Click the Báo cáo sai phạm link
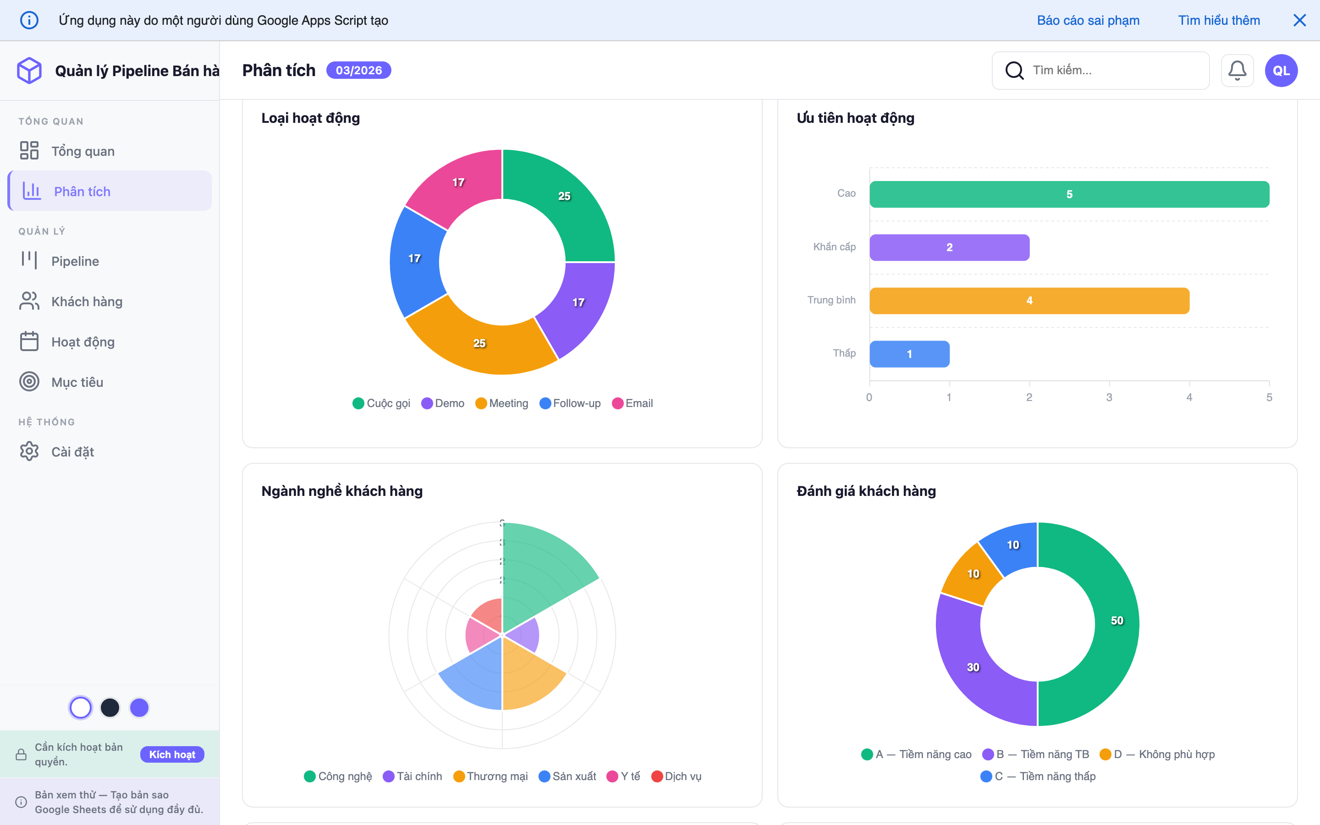The width and height of the screenshot is (1320, 825). [1088, 20]
